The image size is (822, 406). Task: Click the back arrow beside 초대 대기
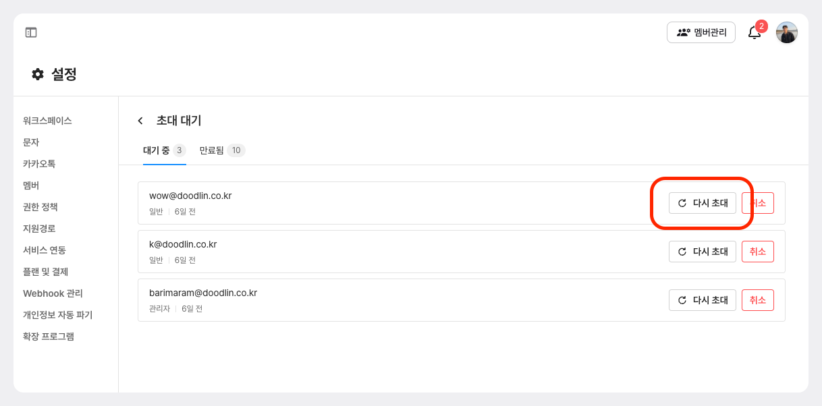coord(140,121)
